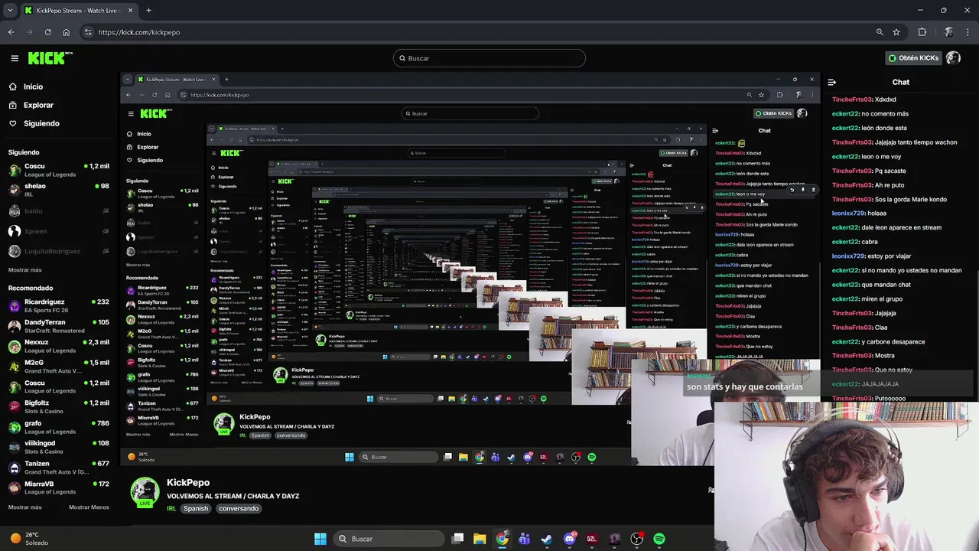This screenshot has width=979, height=551.
Task: Close the KickPepo Stream browser tab
Action: [130, 11]
